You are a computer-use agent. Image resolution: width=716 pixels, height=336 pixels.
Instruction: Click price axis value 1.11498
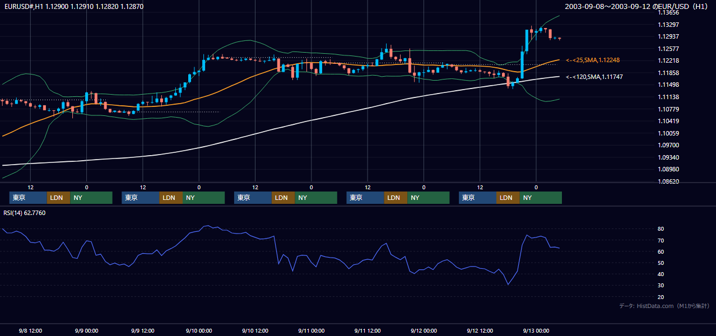[x=669, y=85]
